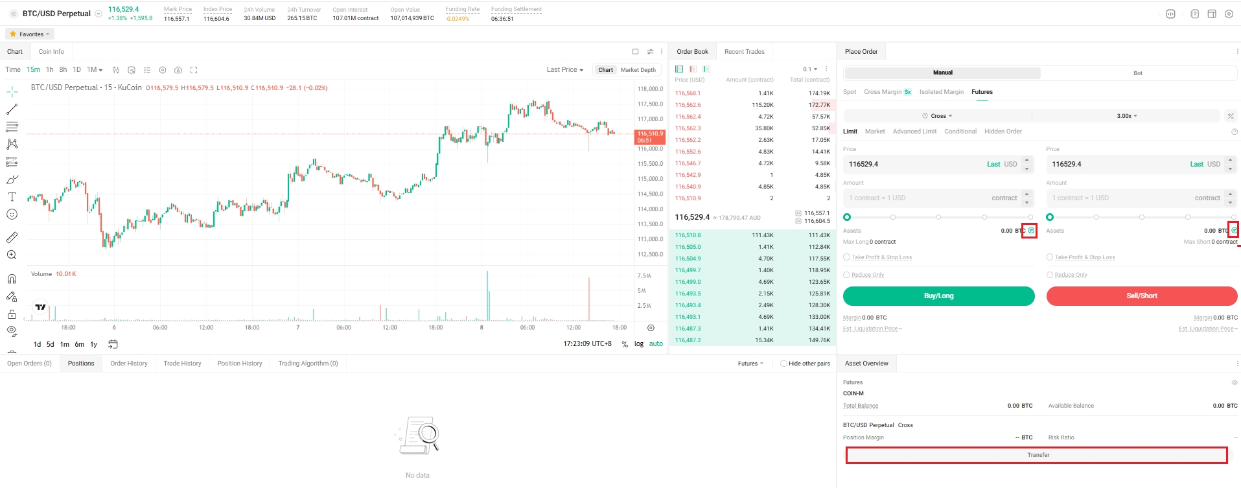Select the text annotation tool
1241x488 pixels.
pyautogui.click(x=12, y=197)
